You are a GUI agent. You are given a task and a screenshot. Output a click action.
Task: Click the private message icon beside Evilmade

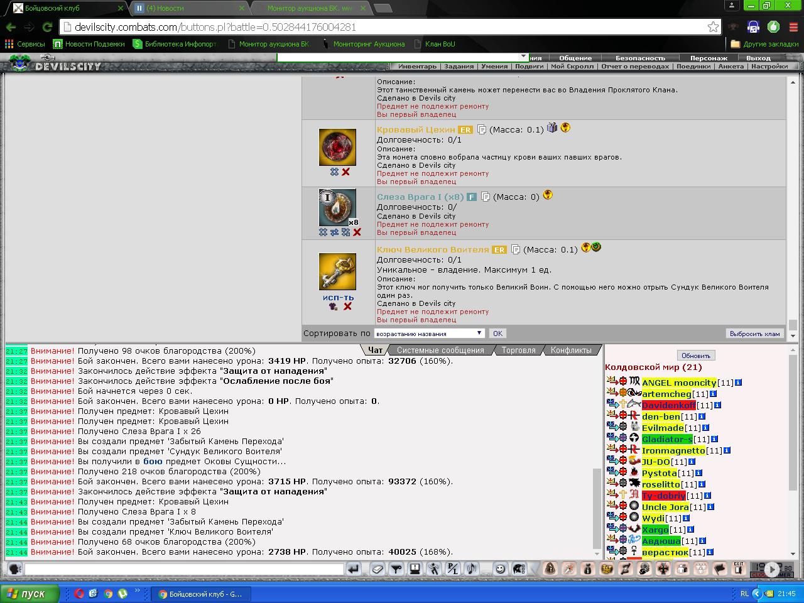click(x=612, y=427)
